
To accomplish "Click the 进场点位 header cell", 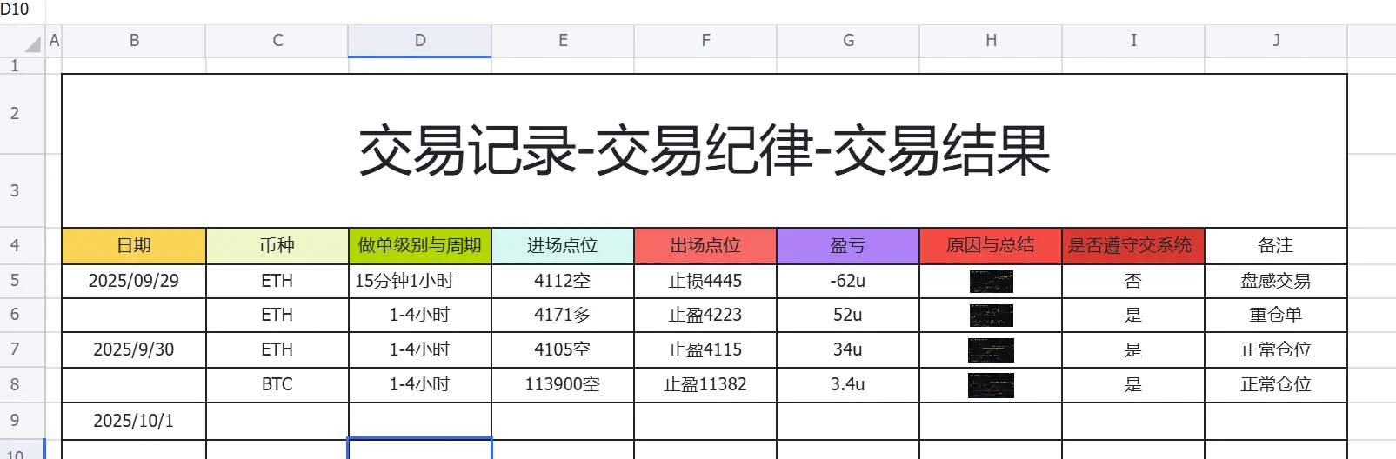I will pyautogui.click(x=563, y=246).
